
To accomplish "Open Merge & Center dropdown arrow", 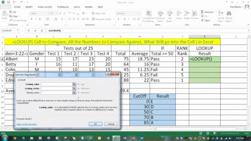I will click(x=113, y=19).
